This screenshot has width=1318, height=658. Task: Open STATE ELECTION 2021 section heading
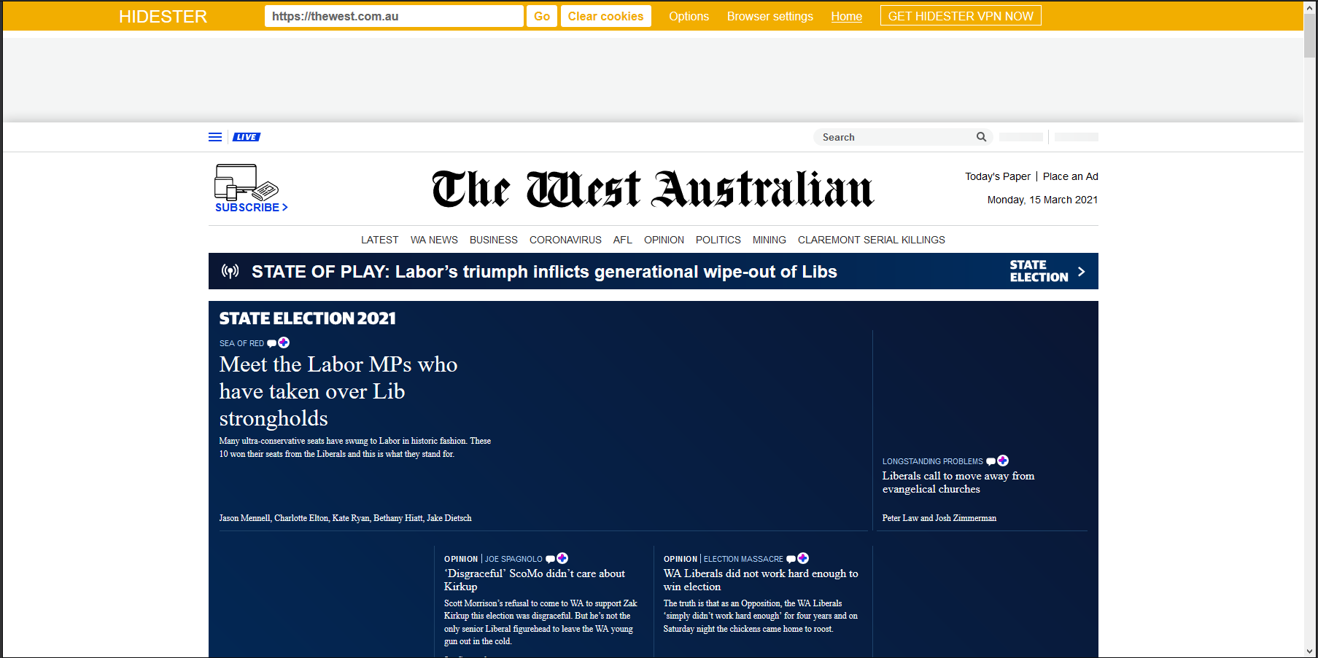pos(307,318)
